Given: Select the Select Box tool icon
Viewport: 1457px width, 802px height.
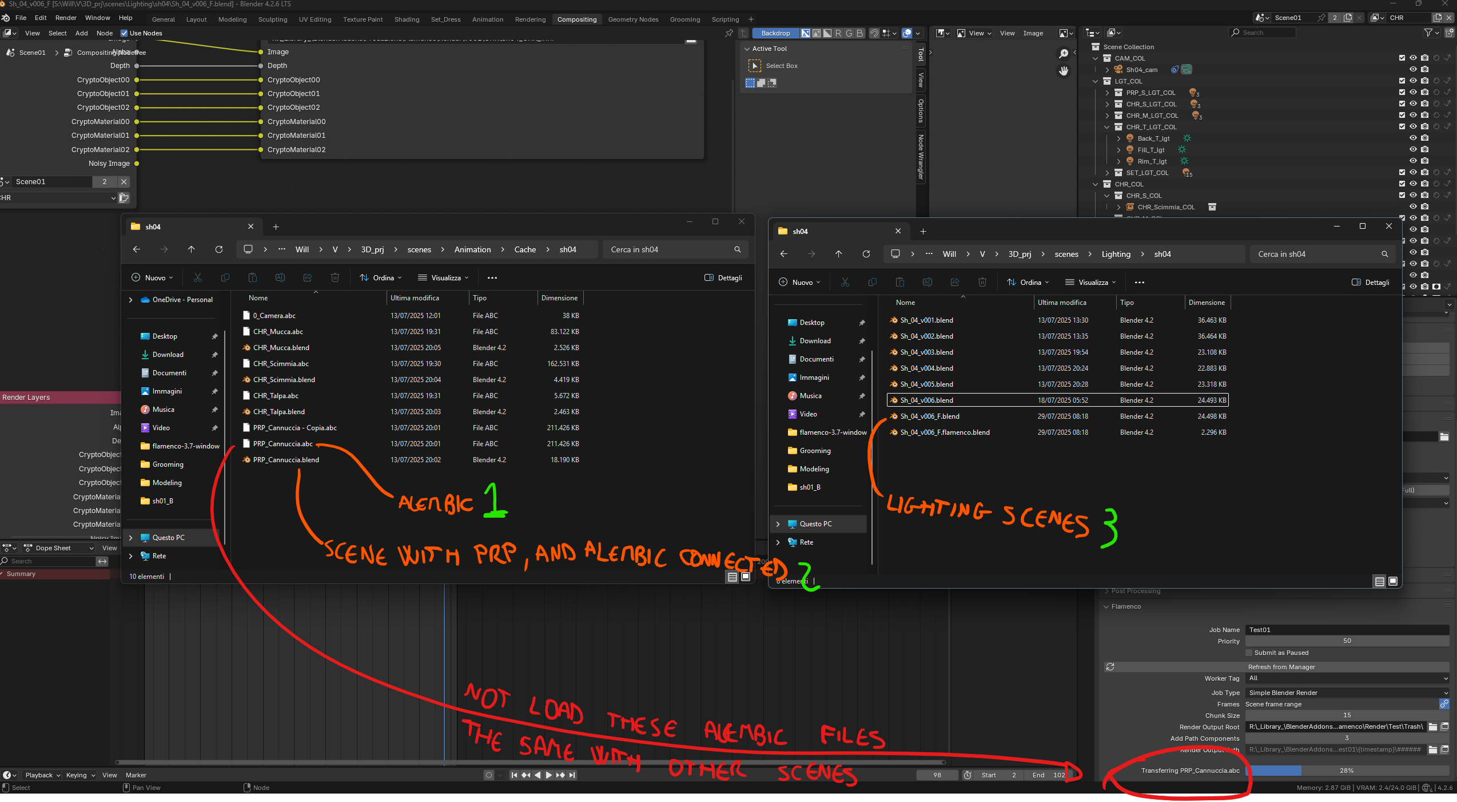Looking at the screenshot, I should 755,66.
